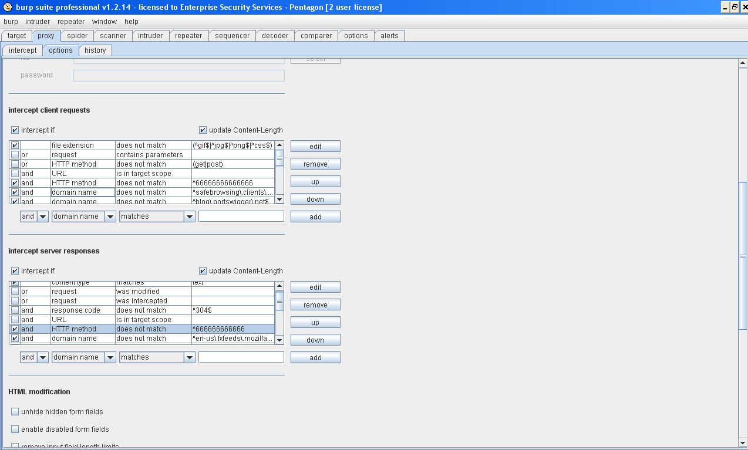Viewport: 748px width, 450px height.
Task: Expand and/or operator dropdown under server responses
Action: (x=42, y=357)
